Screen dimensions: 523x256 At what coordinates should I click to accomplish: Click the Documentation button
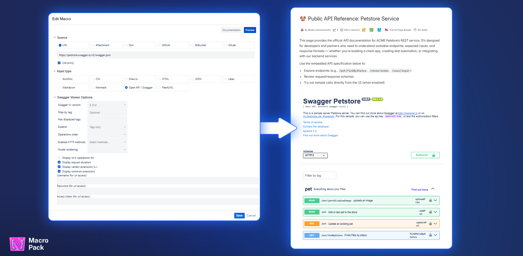pyautogui.click(x=231, y=30)
